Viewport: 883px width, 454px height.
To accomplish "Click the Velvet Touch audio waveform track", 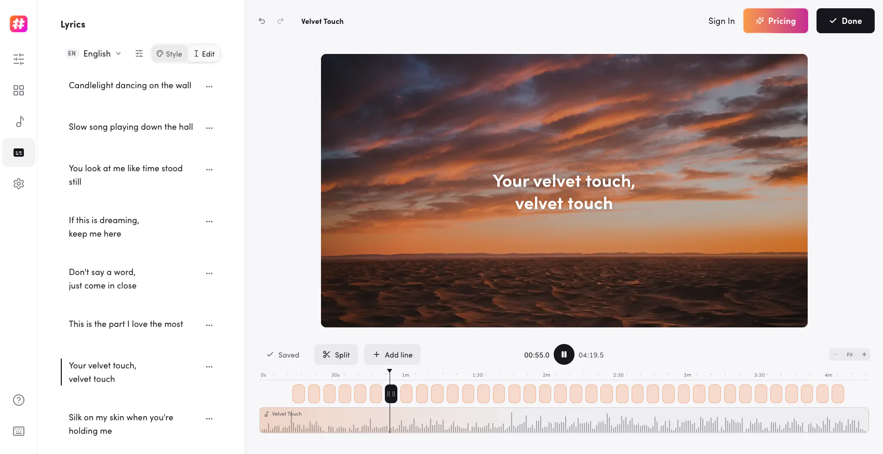I will [564, 420].
